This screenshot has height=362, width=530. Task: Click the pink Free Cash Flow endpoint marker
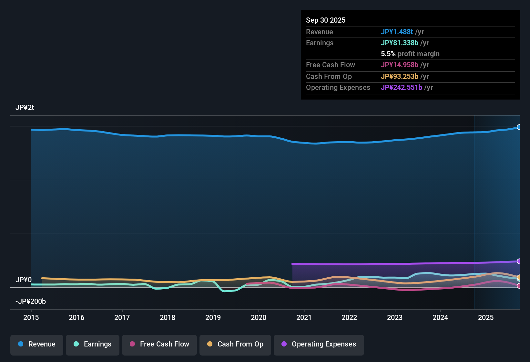(x=519, y=286)
